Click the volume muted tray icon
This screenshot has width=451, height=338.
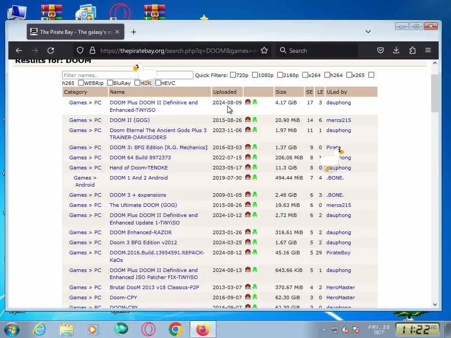tap(345, 330)
